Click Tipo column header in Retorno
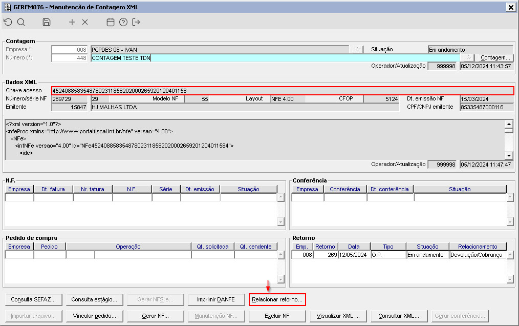The width and height of the screenshot is (519, 326). coord(388,247)
